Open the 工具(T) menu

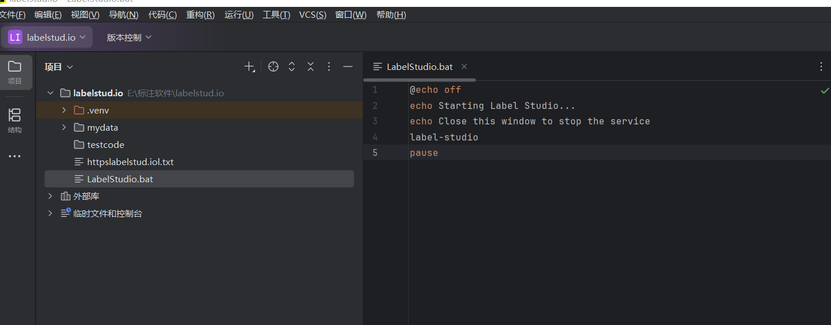276,15
